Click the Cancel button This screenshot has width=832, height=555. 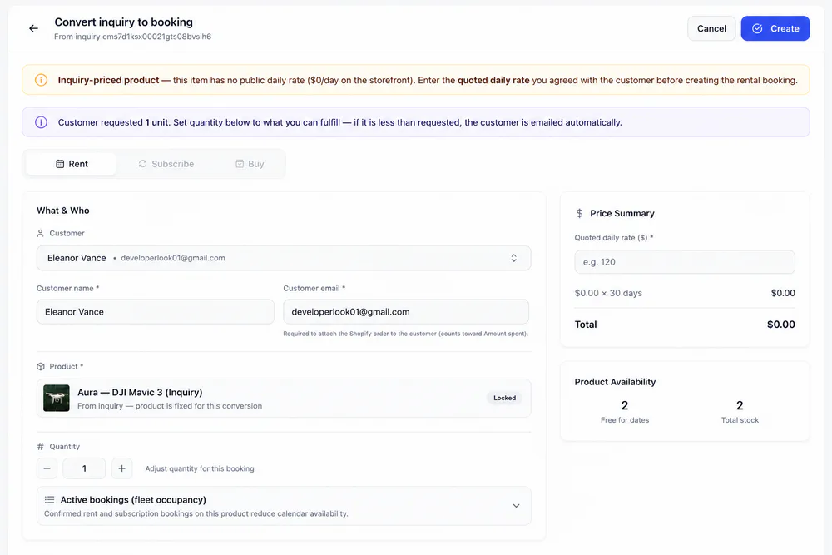[711, 28]
